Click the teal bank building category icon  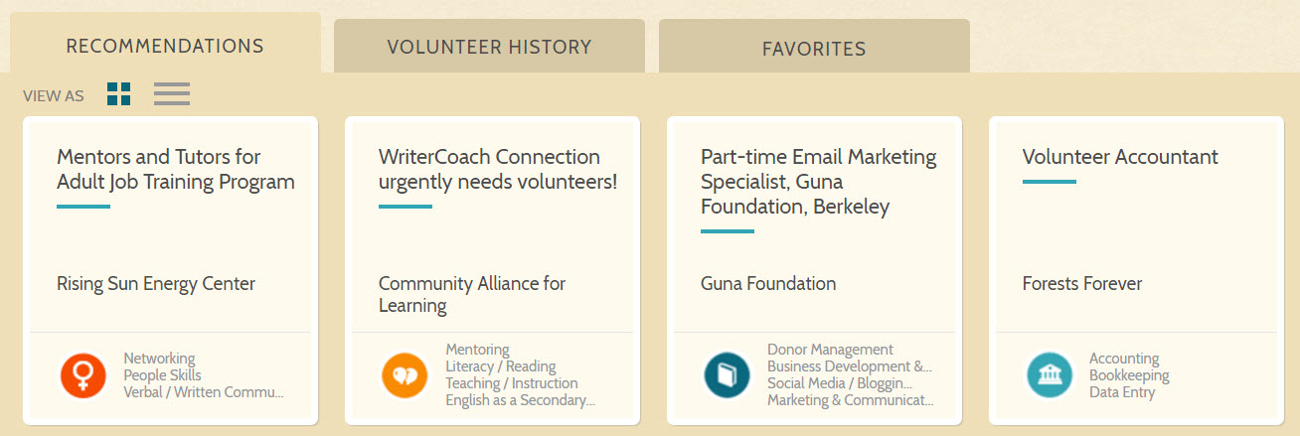(x=1050, y=375)
